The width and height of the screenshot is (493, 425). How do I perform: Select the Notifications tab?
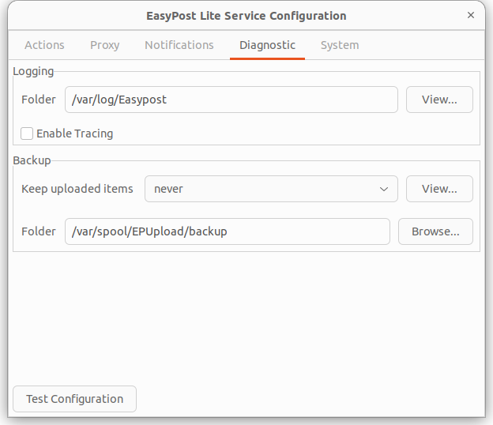179,45
